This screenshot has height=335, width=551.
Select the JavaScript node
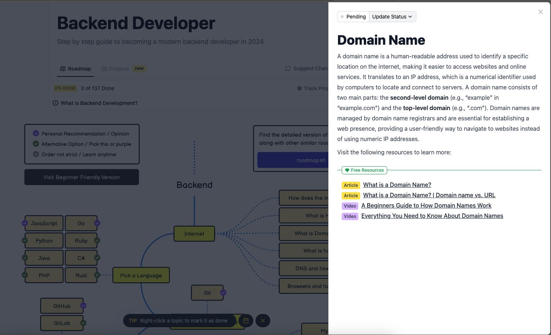pos(44,223)
